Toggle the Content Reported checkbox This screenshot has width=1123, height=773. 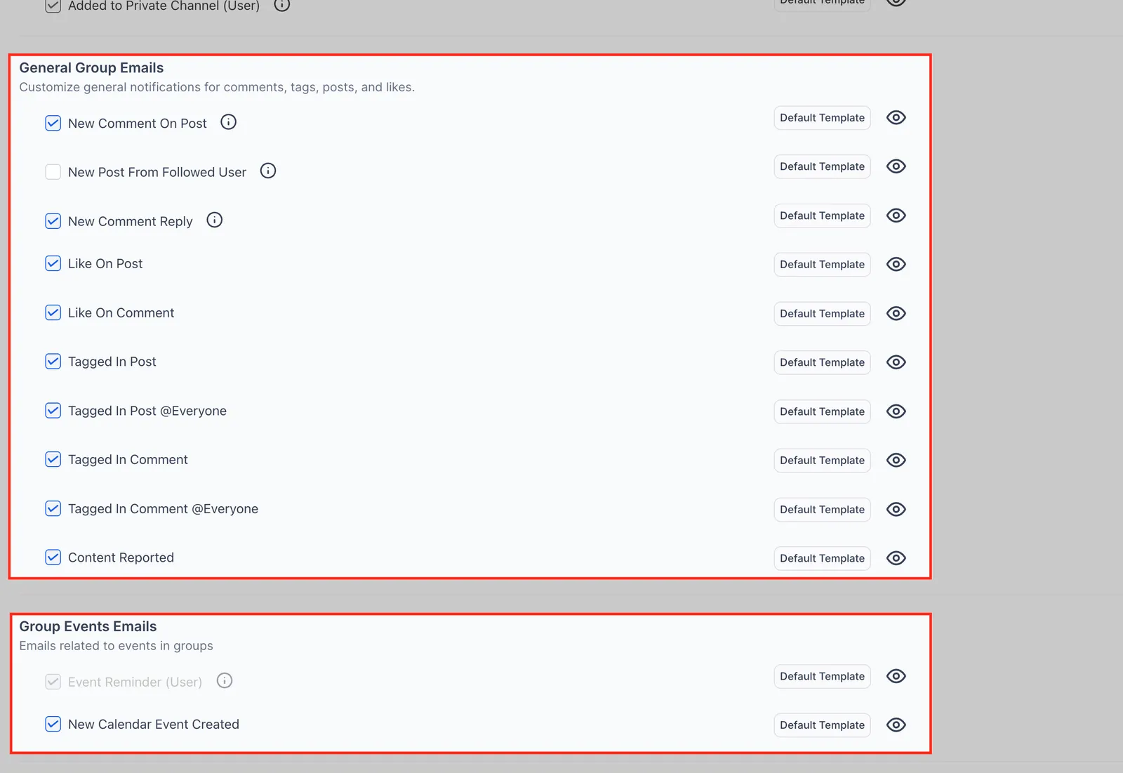[53, 557]
